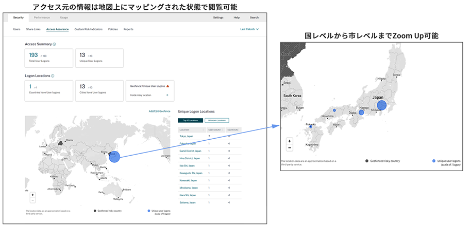Open the Settings menu

(218, 17)
